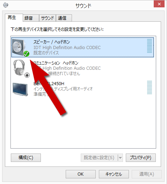Viewport: 167px width, 184px height.
Task: Click the green checkmark default-device badge
Action: (26, 54)
